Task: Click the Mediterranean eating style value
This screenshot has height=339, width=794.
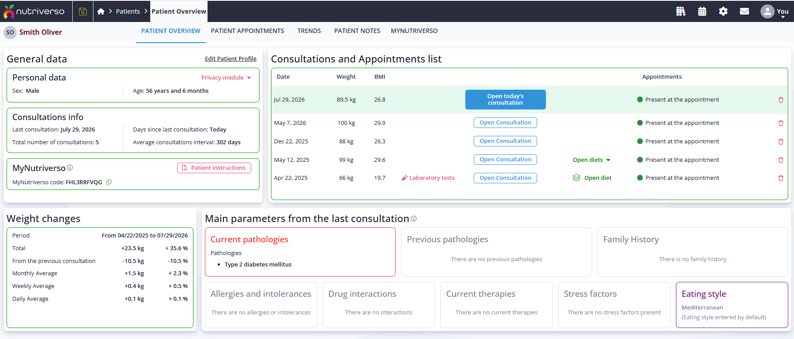Action: (x=702, y=307)
